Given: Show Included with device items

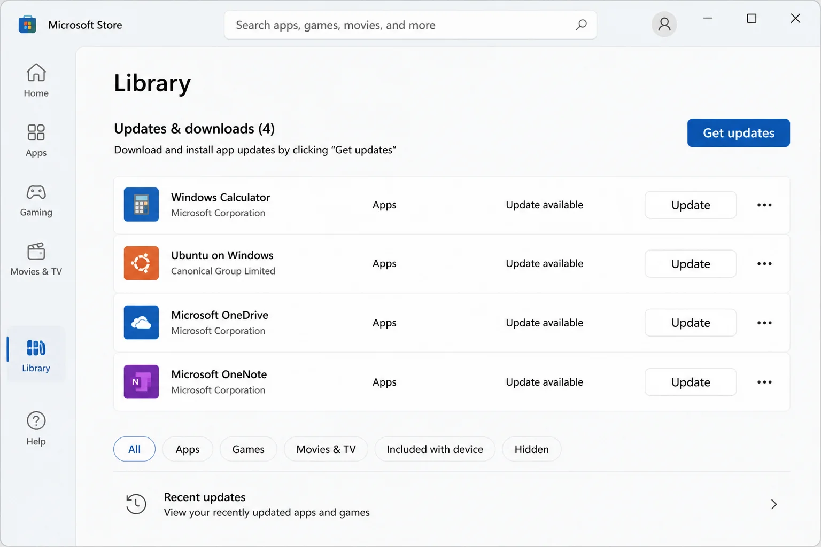Looking at the screenshot, I should tap(435, 449).
